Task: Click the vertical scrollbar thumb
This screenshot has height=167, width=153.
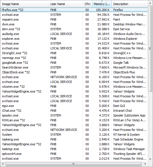Action: pyautogui.click(x=150, y=49)
